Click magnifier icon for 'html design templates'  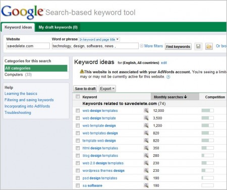click(146, 148)
